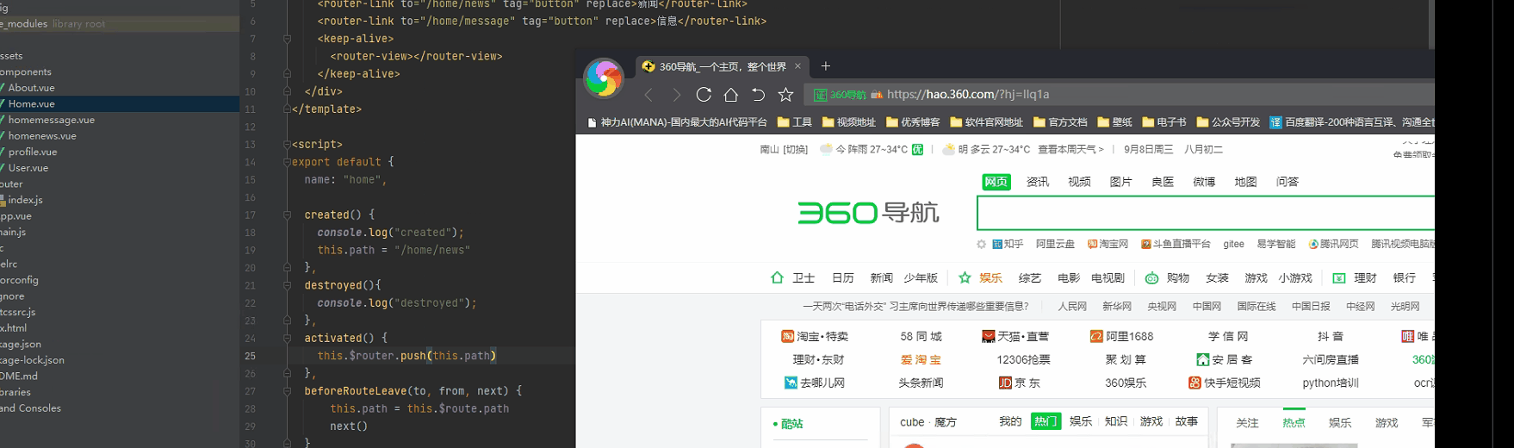
Task: Close the 360导航 browser tab
Action: point(797,66)
